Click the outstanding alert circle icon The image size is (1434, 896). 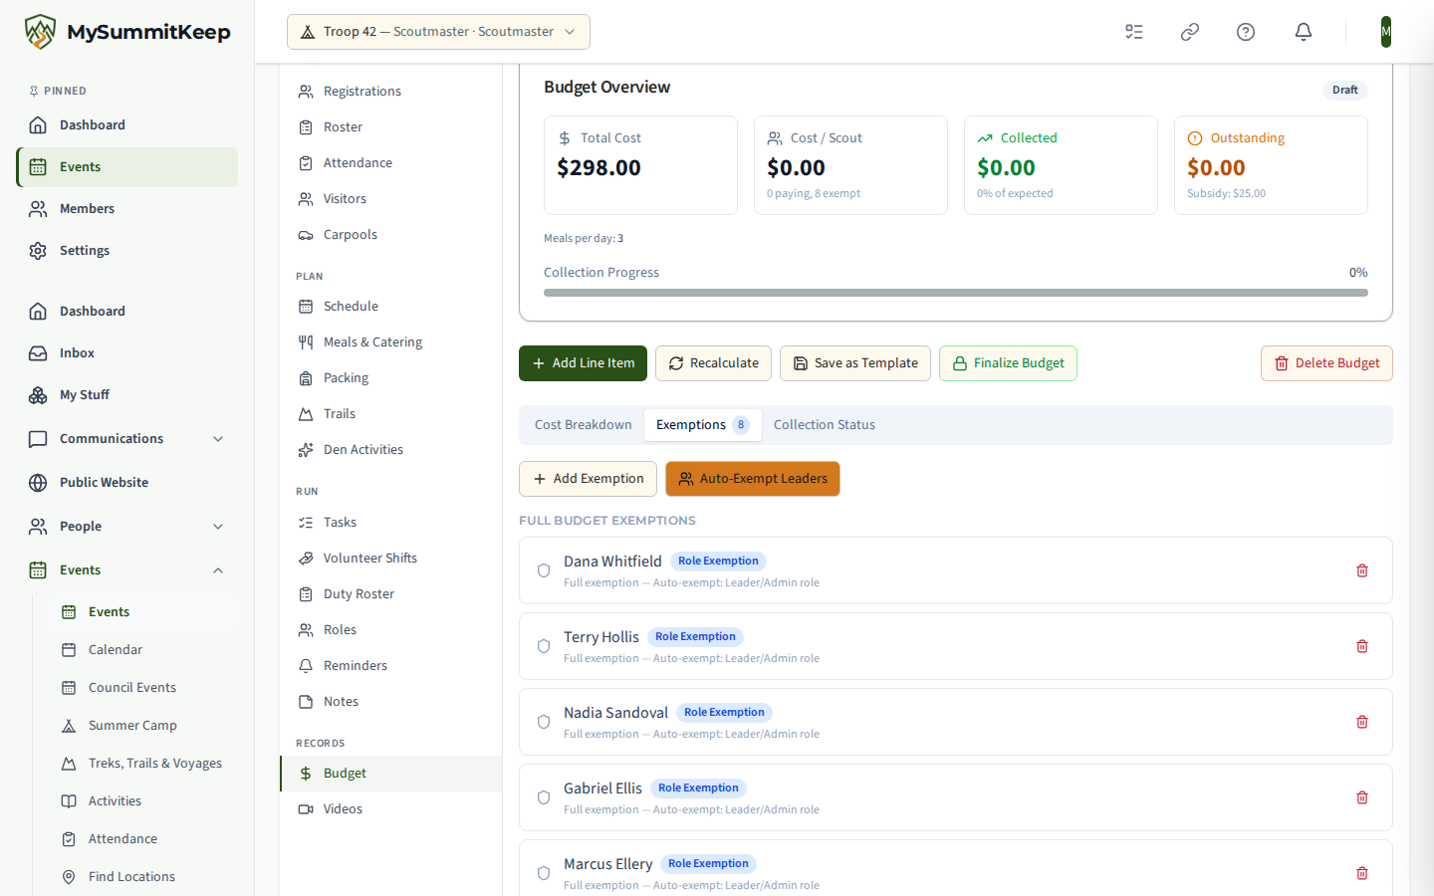coord(1195,138)
